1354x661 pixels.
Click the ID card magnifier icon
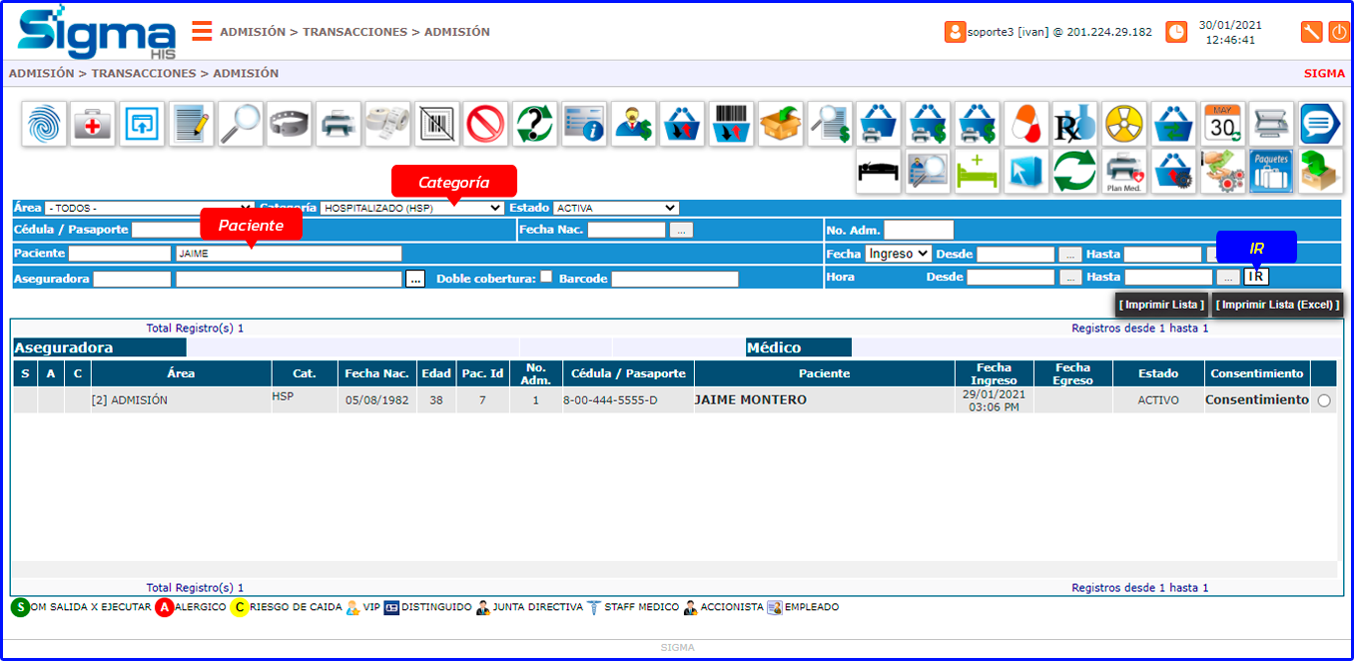click(927, 172)
